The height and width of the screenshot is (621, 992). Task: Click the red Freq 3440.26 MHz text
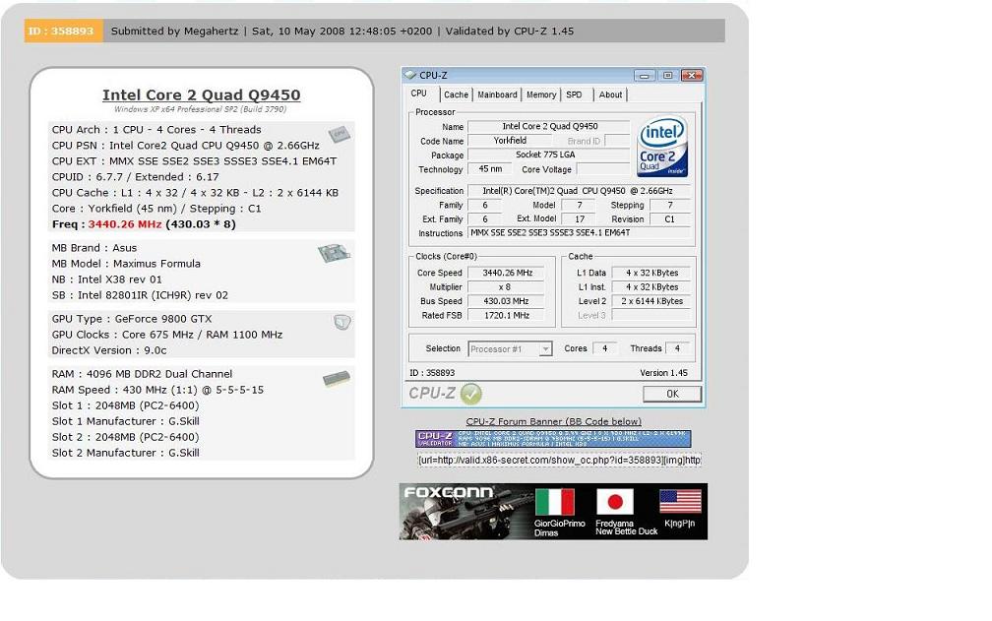pyautogui.click(x=125, y=224)
